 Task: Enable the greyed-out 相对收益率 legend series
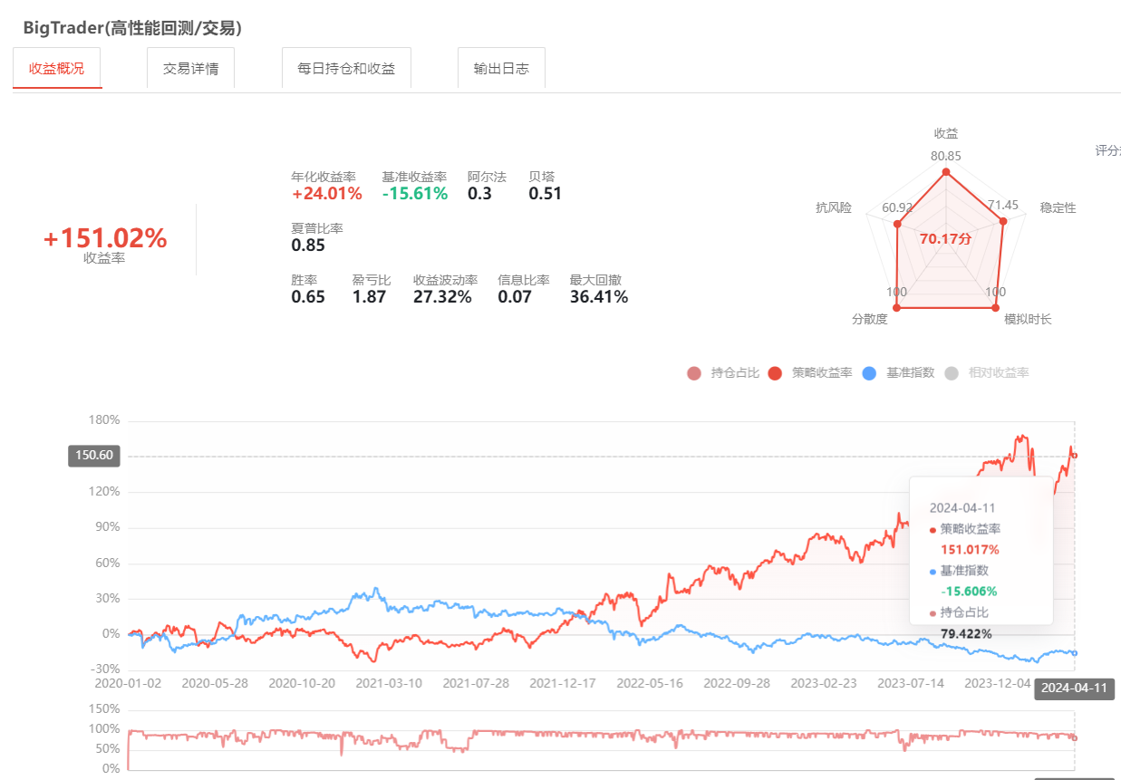click(988, 373)
